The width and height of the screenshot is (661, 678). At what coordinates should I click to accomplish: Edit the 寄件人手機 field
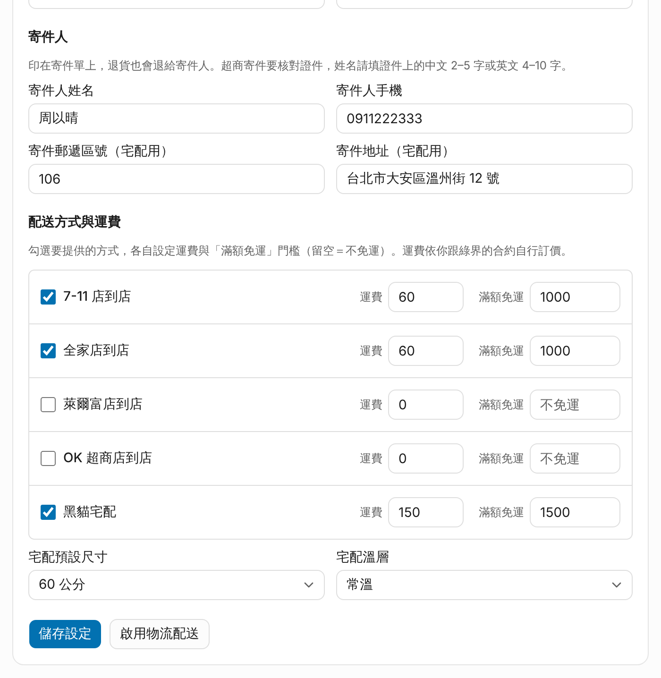[x=484, y=119]
